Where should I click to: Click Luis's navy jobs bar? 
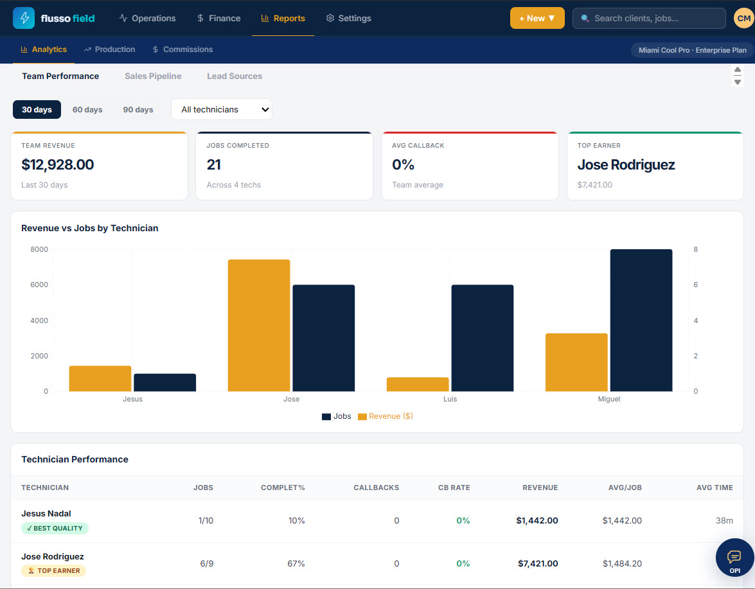point(483,338)
